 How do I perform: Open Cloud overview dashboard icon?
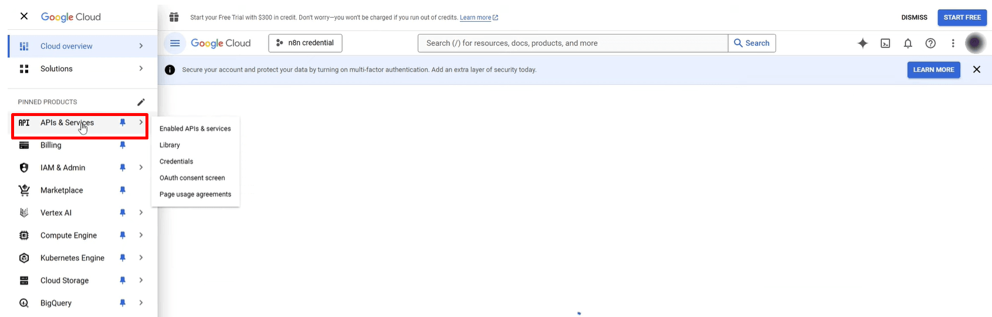coord(24,46)
